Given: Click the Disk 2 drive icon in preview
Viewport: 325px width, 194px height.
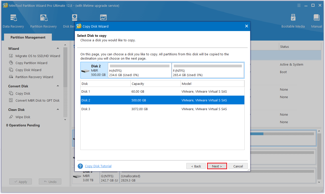Looking at the screenshot, I should click(x=85, y=71).
